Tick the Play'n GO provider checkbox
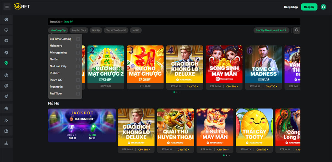The width and height of the screenshot is (332, 162). pyautogui.click(x=78, y=80)
